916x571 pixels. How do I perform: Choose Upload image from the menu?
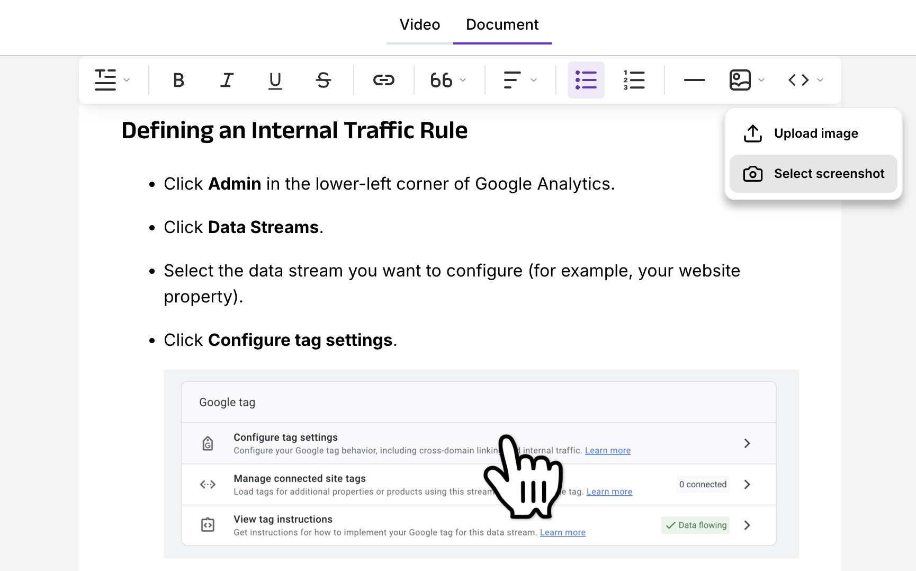[816, 133]
